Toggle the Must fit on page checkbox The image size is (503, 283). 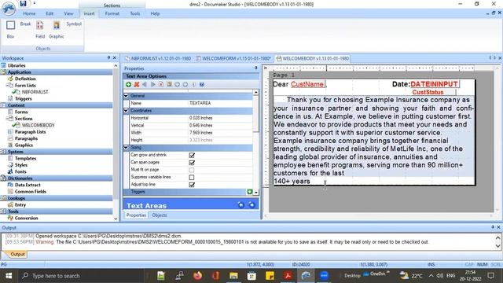click(x=192, y=170)
